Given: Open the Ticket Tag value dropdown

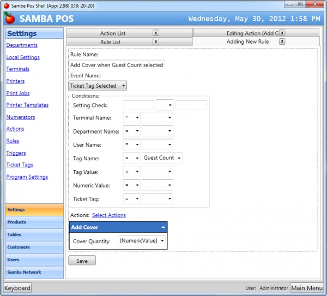Looking at the screenshot, I should tap(158, 198).
